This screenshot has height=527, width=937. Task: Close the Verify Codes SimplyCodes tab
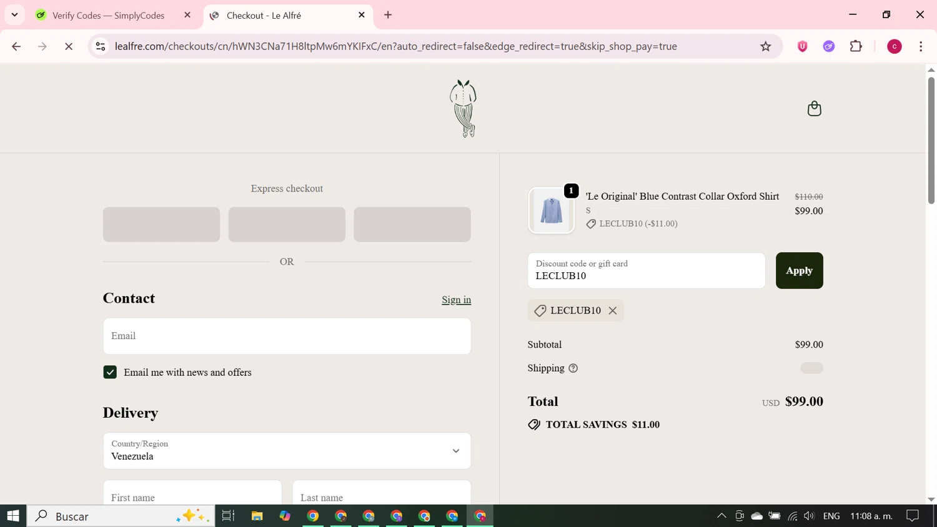tap(187, 15)
